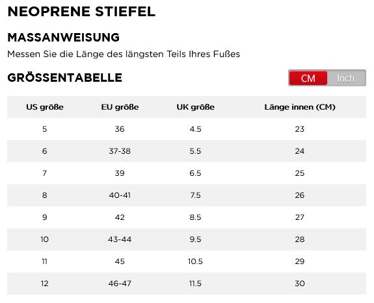Select EU size 43-44 cell
Viewport: 374px width, 303px height.
click(120, 239)
